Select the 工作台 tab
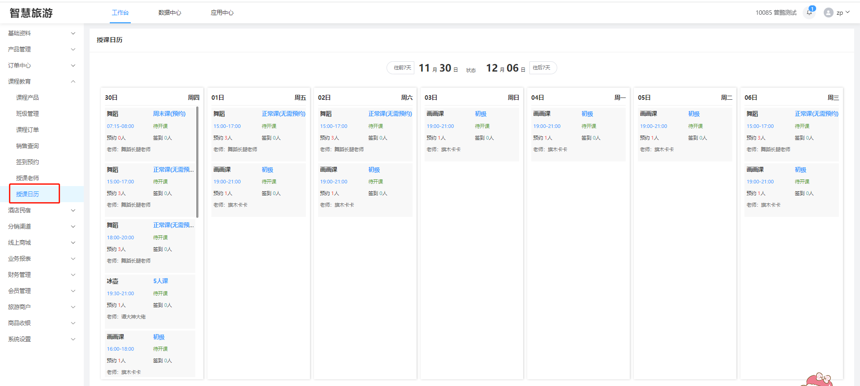The image size is (860, 386). [x=120, y=13]
